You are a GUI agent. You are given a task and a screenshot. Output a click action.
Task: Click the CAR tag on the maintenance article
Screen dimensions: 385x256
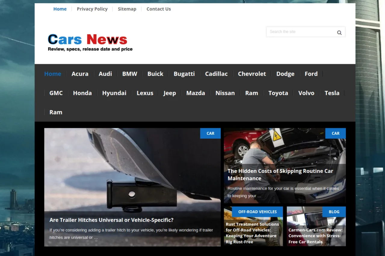coord(336,133)
